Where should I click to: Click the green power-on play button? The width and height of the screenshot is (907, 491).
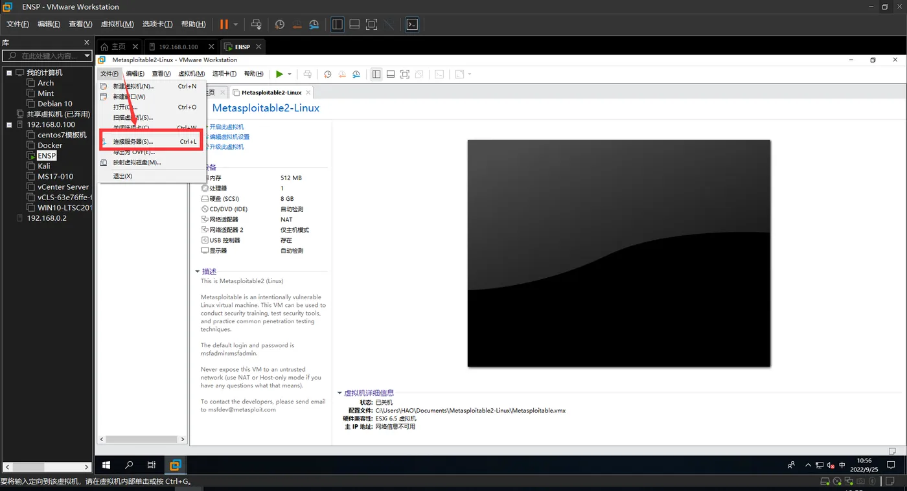point(279,74)
